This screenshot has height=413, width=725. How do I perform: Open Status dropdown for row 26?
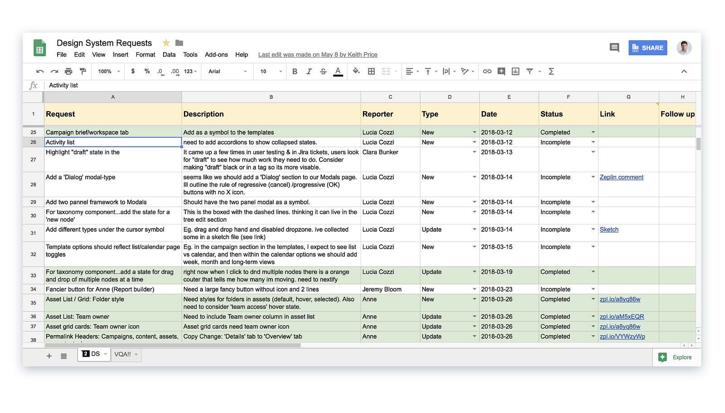pos(593,142)
